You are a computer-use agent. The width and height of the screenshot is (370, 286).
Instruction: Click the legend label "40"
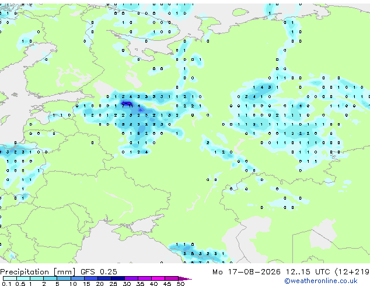[153, 284]
